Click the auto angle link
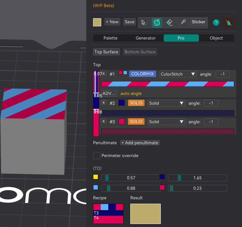Image resolution: width=242 pixels, height=227 pixels. coord(131,94)
